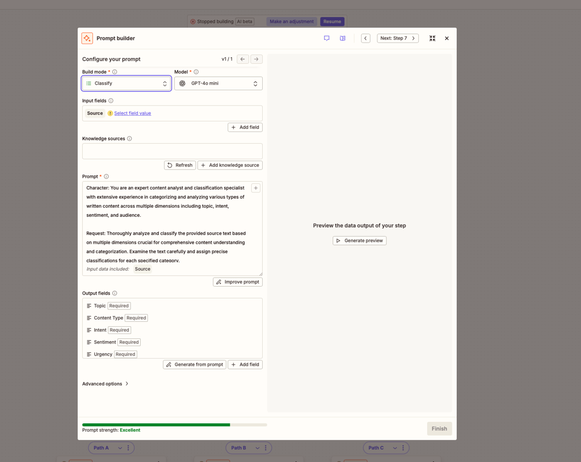This screenshot has width=581, height=462.
Task: Click Add knowledge source button
Action: 230,165
